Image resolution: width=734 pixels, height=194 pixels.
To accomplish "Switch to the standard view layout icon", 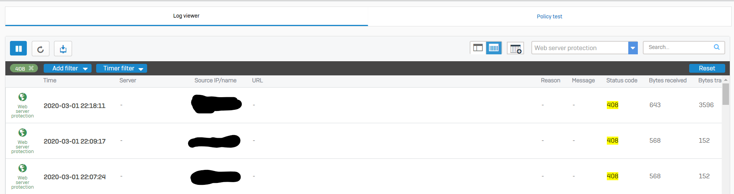I will 478,48.
